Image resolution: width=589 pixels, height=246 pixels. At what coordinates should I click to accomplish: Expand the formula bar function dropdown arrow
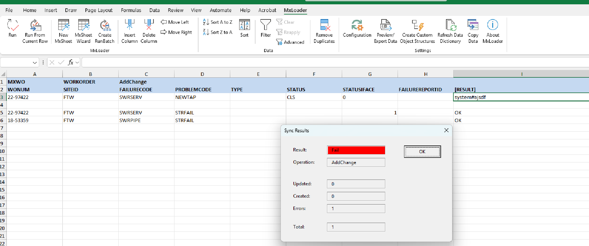(77, 63)
